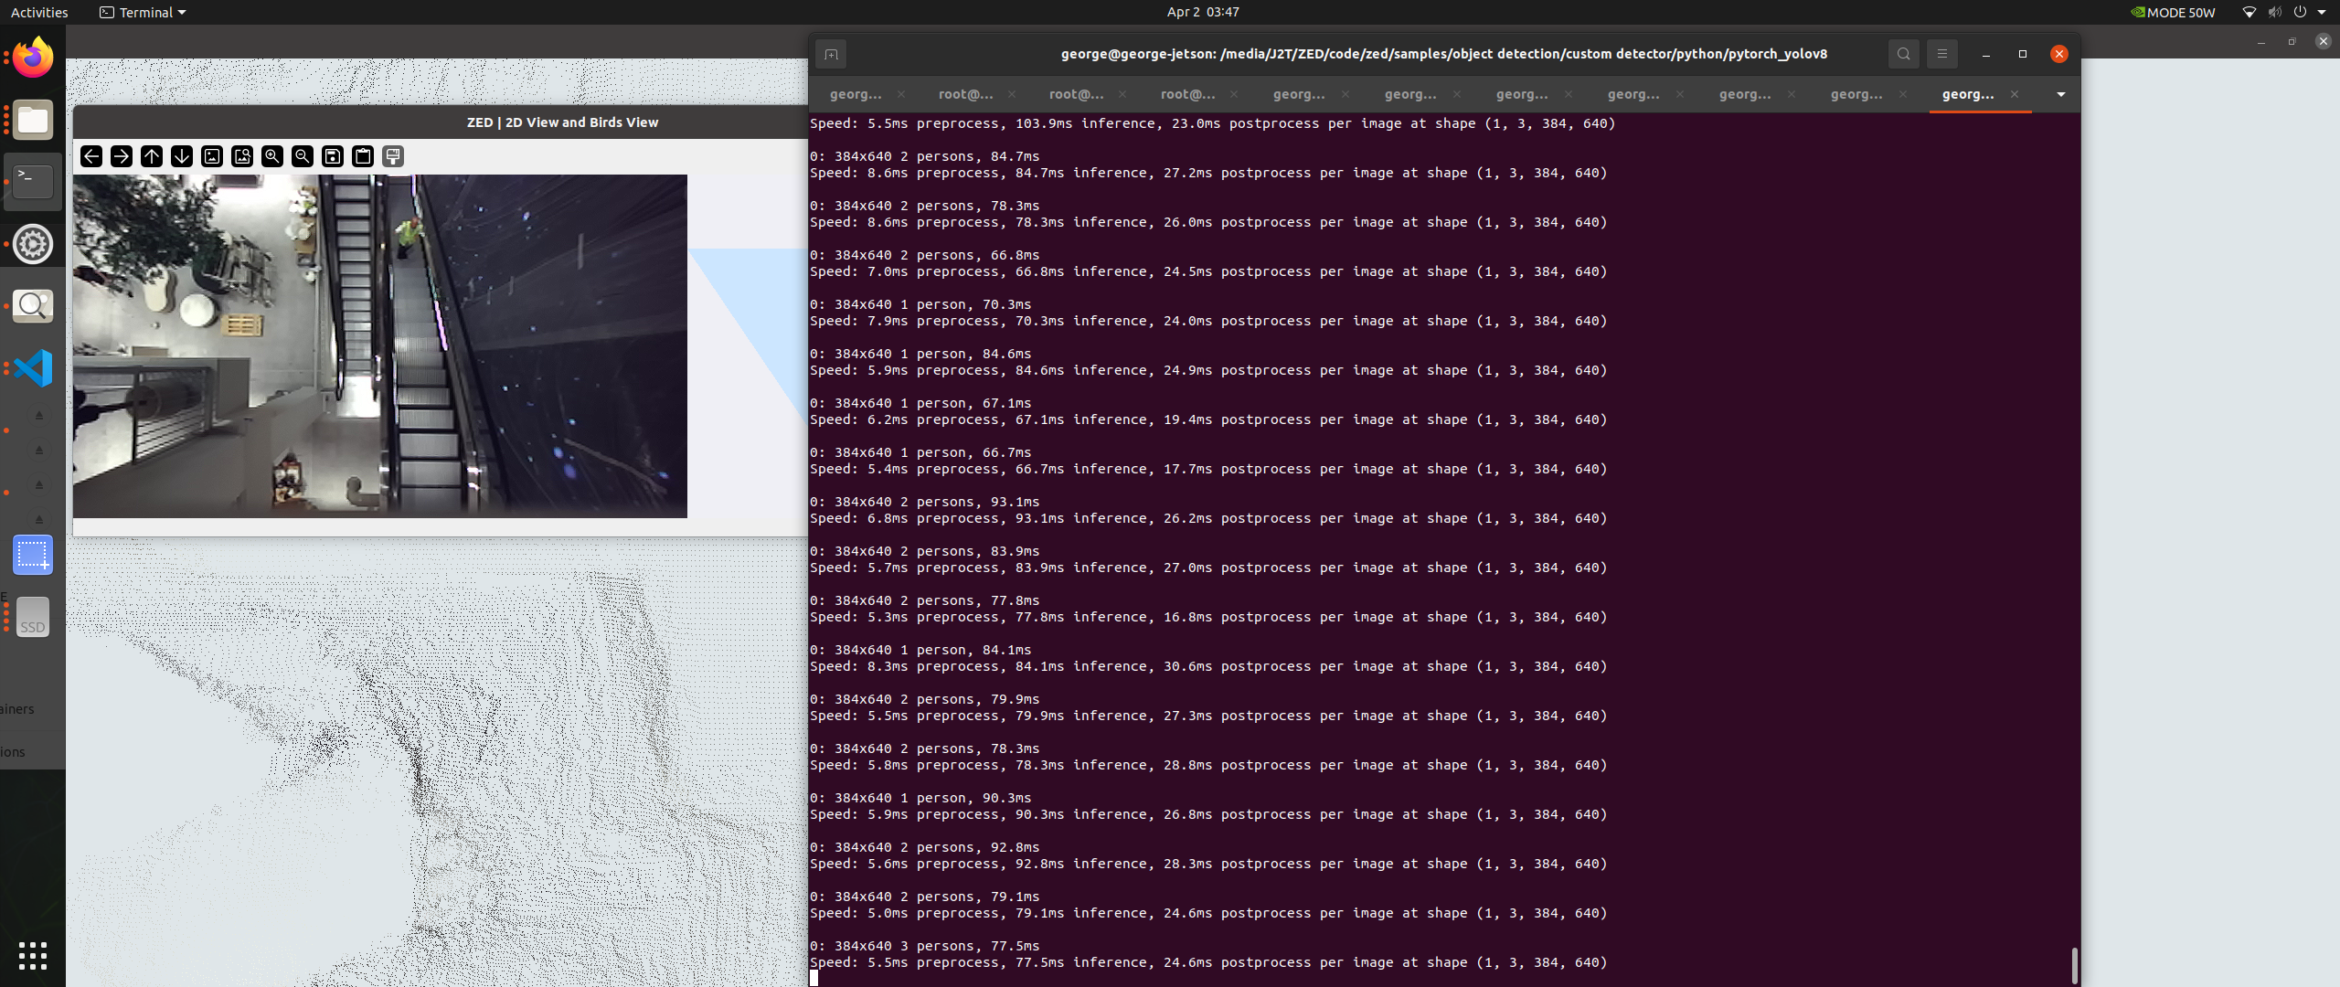Viewport: 2340px width, 987px height.
Task: Click the fit image to window icon
Action: pyautogui.click(x=242, y=156)
